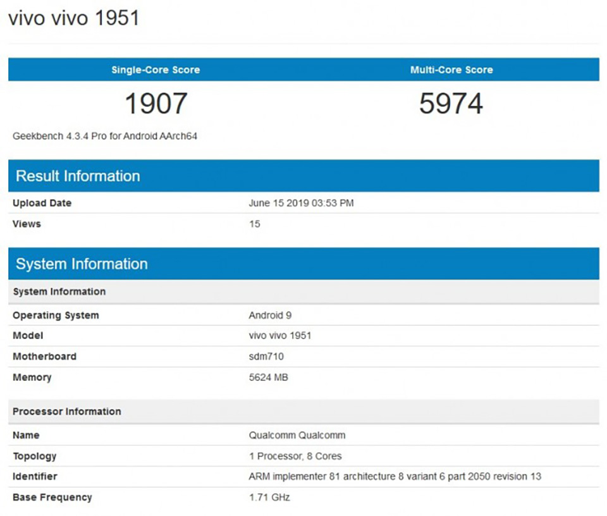Image resolution: width=607 pixels, height=516 pixels.
Task: Click the Views row label
Action: 27,224
